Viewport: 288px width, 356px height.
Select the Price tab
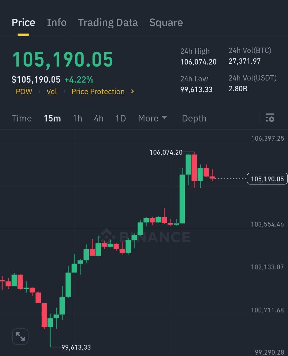(x=23, y=23)
